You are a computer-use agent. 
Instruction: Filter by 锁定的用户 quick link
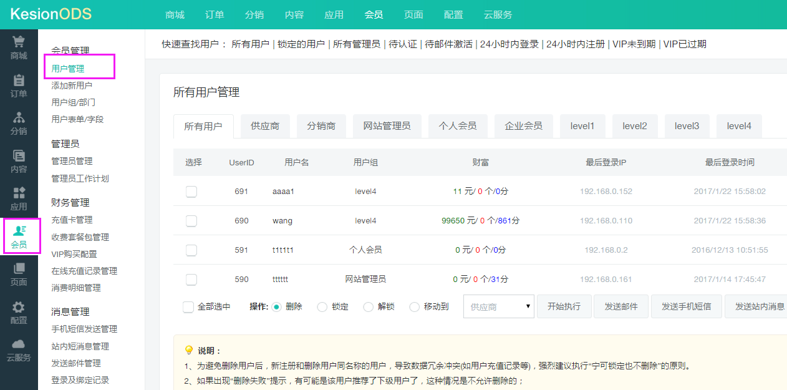(301, 44)
